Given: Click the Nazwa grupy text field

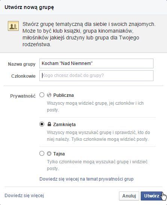Looking at the screenshot, I should click(96, 63).
